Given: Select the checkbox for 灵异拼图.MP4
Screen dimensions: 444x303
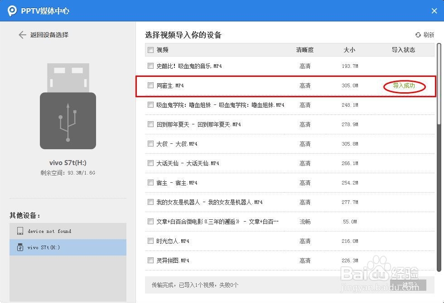Looking at the screenshot, I should pyautogui.click(x=150, y=260).
